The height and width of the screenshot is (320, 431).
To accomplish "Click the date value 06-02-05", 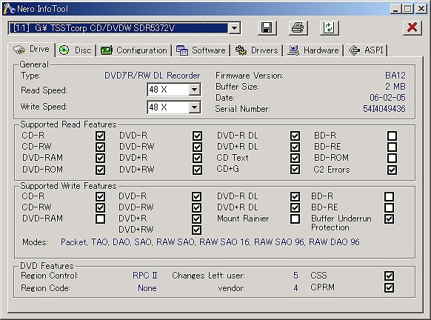I will (x=387, y=98).
